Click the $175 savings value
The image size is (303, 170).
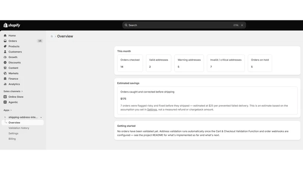click(123, 99)
